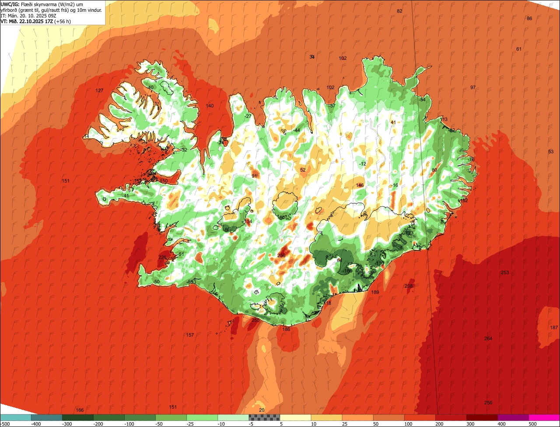The width and height of the screenshot is (560, 427).
Task: Pick the magenta swatch right of 500
Action: coord(544,417)
